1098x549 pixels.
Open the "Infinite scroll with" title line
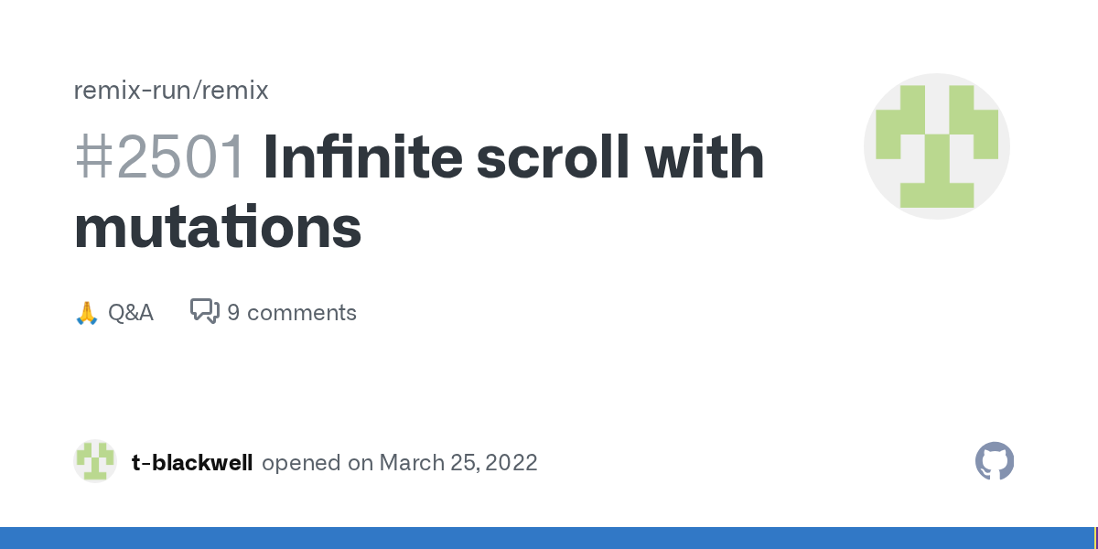pos(513,157)
